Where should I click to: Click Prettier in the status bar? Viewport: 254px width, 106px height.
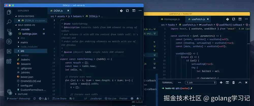coord(123,98)
